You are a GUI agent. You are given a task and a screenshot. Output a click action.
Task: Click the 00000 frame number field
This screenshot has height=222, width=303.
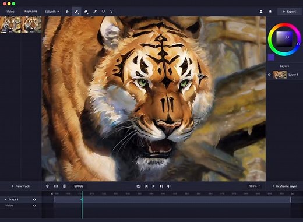coord(79,186)
